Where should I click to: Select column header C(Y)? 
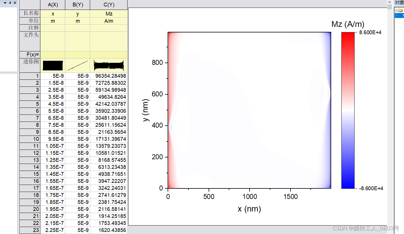[109, 5]
